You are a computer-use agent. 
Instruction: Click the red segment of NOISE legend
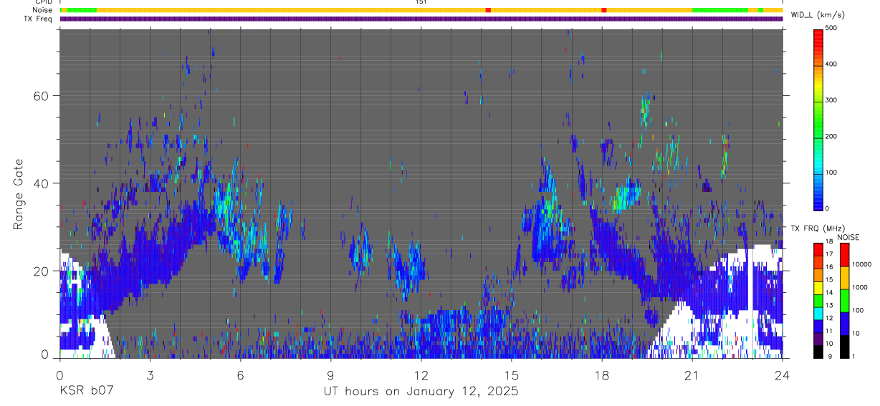tap(845, 255)
